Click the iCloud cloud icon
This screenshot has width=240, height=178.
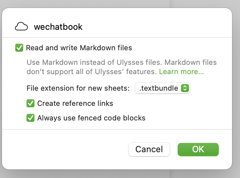(22, 27)
